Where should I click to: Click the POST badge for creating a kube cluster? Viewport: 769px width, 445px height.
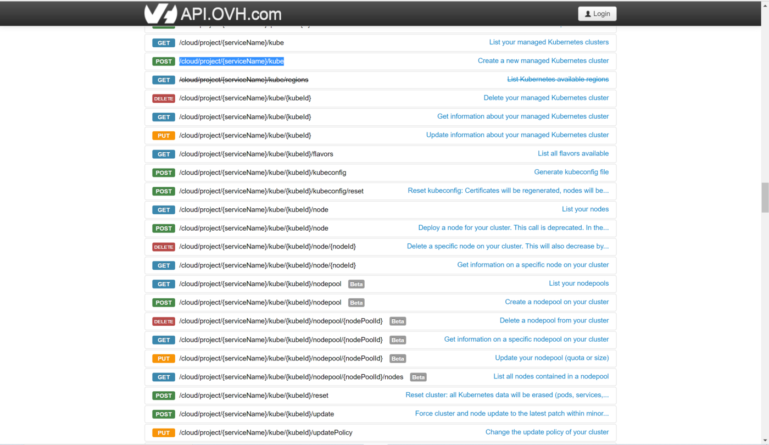pyautogui.click(x=163, y=61)
